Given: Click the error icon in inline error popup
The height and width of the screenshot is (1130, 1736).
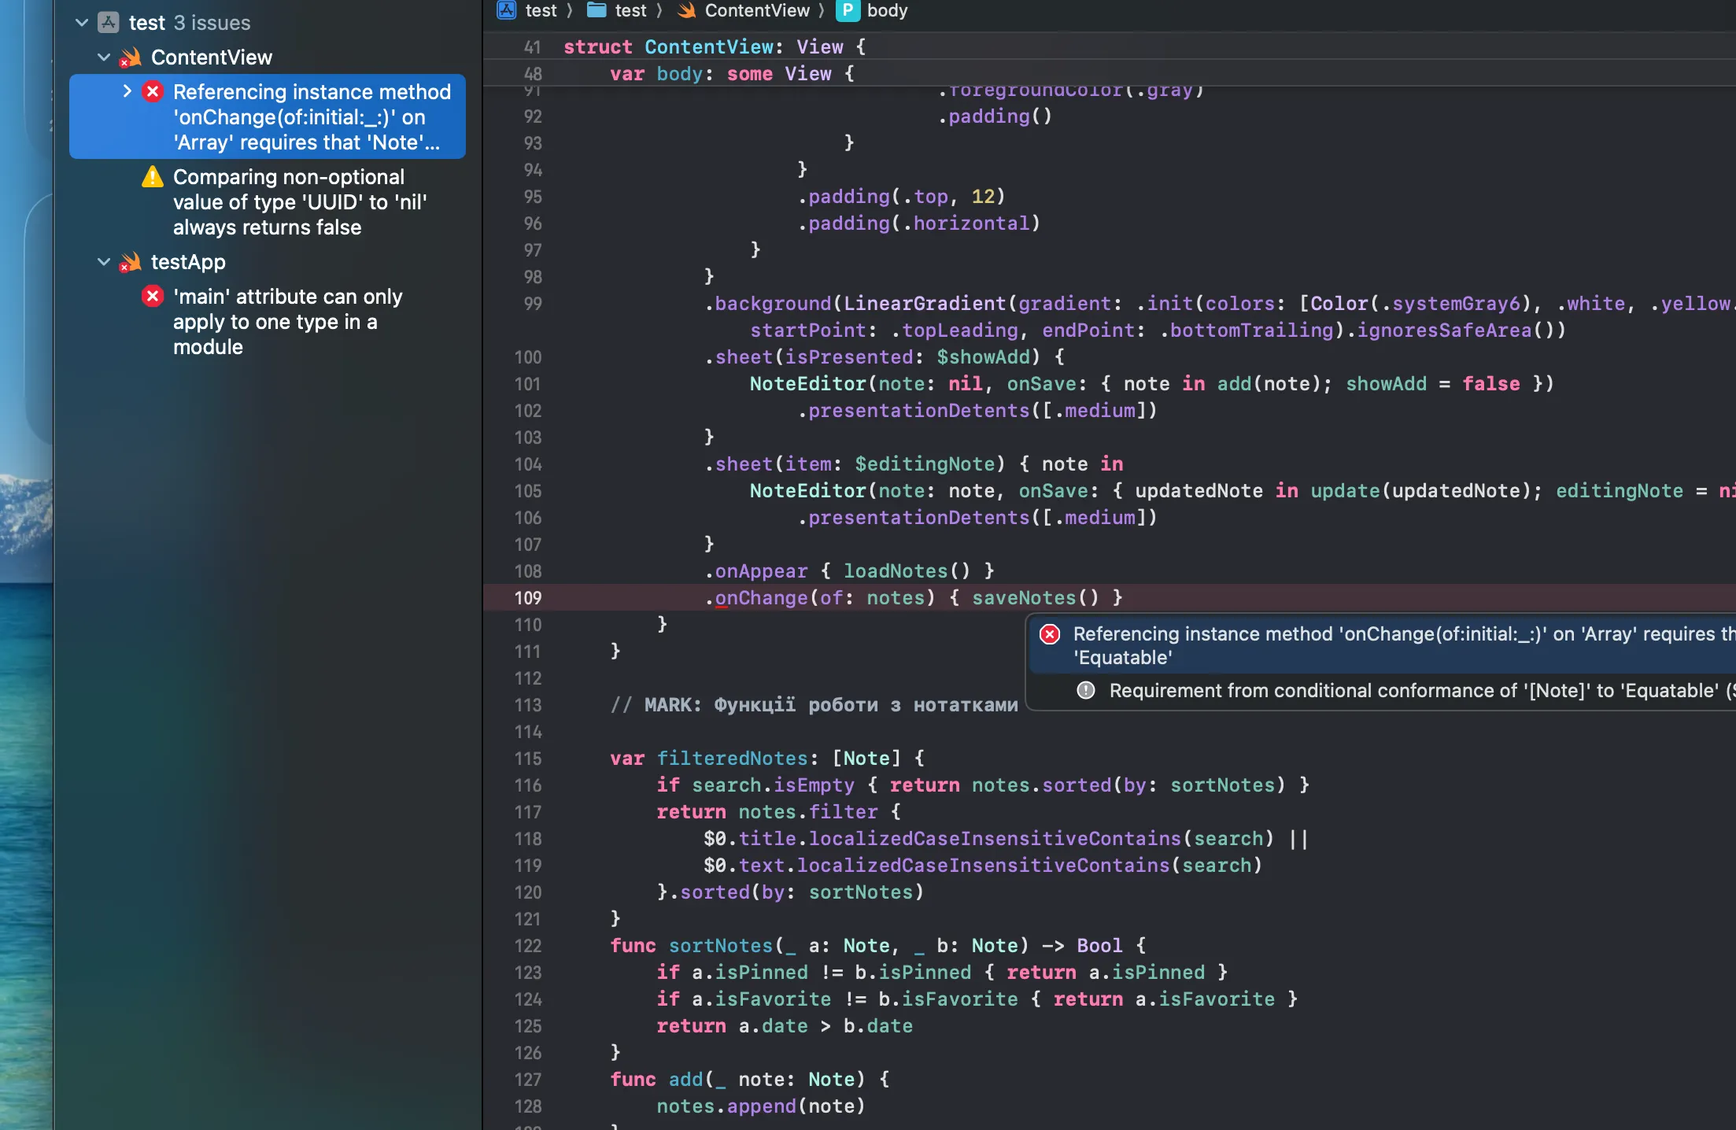Looking at the screenshot, I should 1050,634.
